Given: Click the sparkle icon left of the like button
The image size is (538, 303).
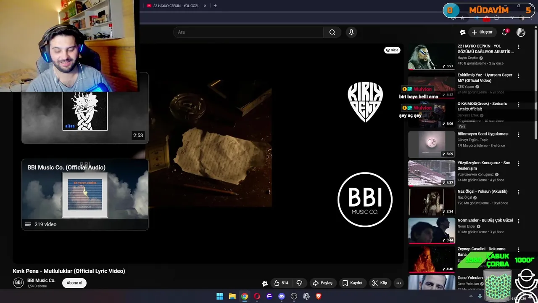Looking at the screenshot, I should click(264, 283).
